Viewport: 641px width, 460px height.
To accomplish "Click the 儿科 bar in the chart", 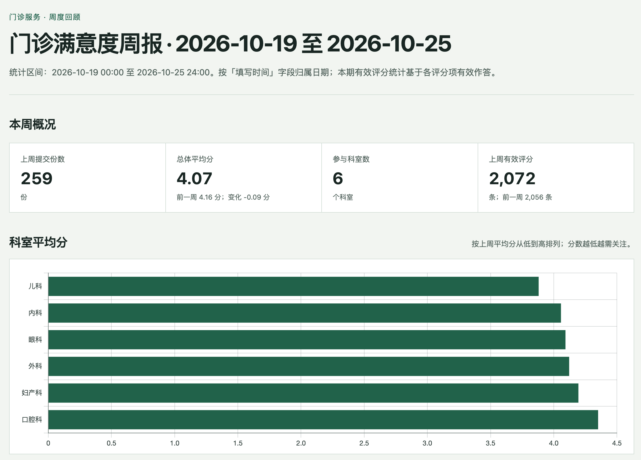I will [294, 286].
